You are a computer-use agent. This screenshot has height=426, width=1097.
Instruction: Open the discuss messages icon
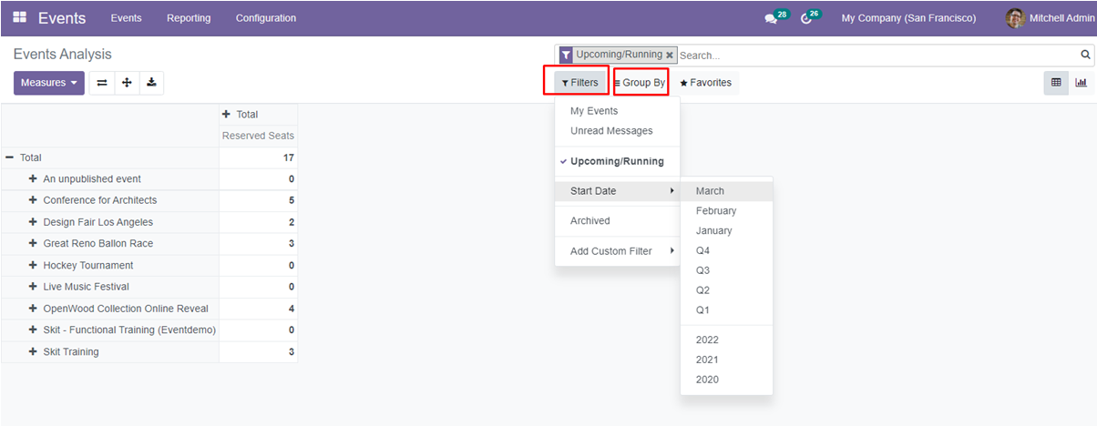tap(772, 18)
